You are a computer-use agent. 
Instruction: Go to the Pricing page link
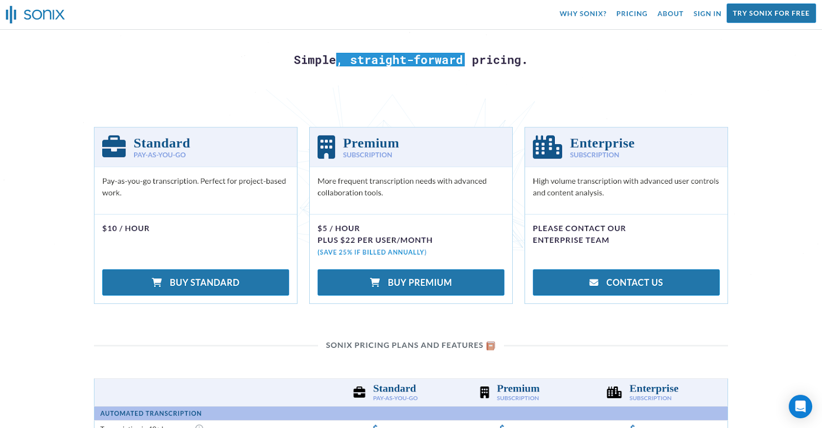[631, 14]
